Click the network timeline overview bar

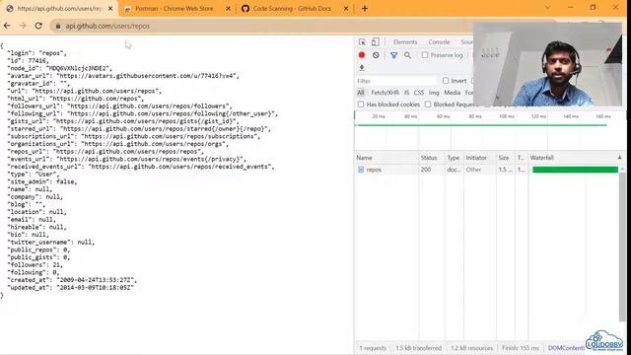[x=482, y=125]
